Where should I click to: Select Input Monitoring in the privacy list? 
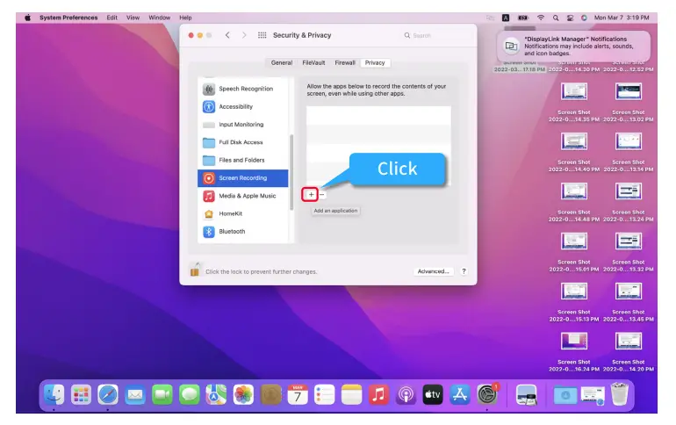coord(243,124)
